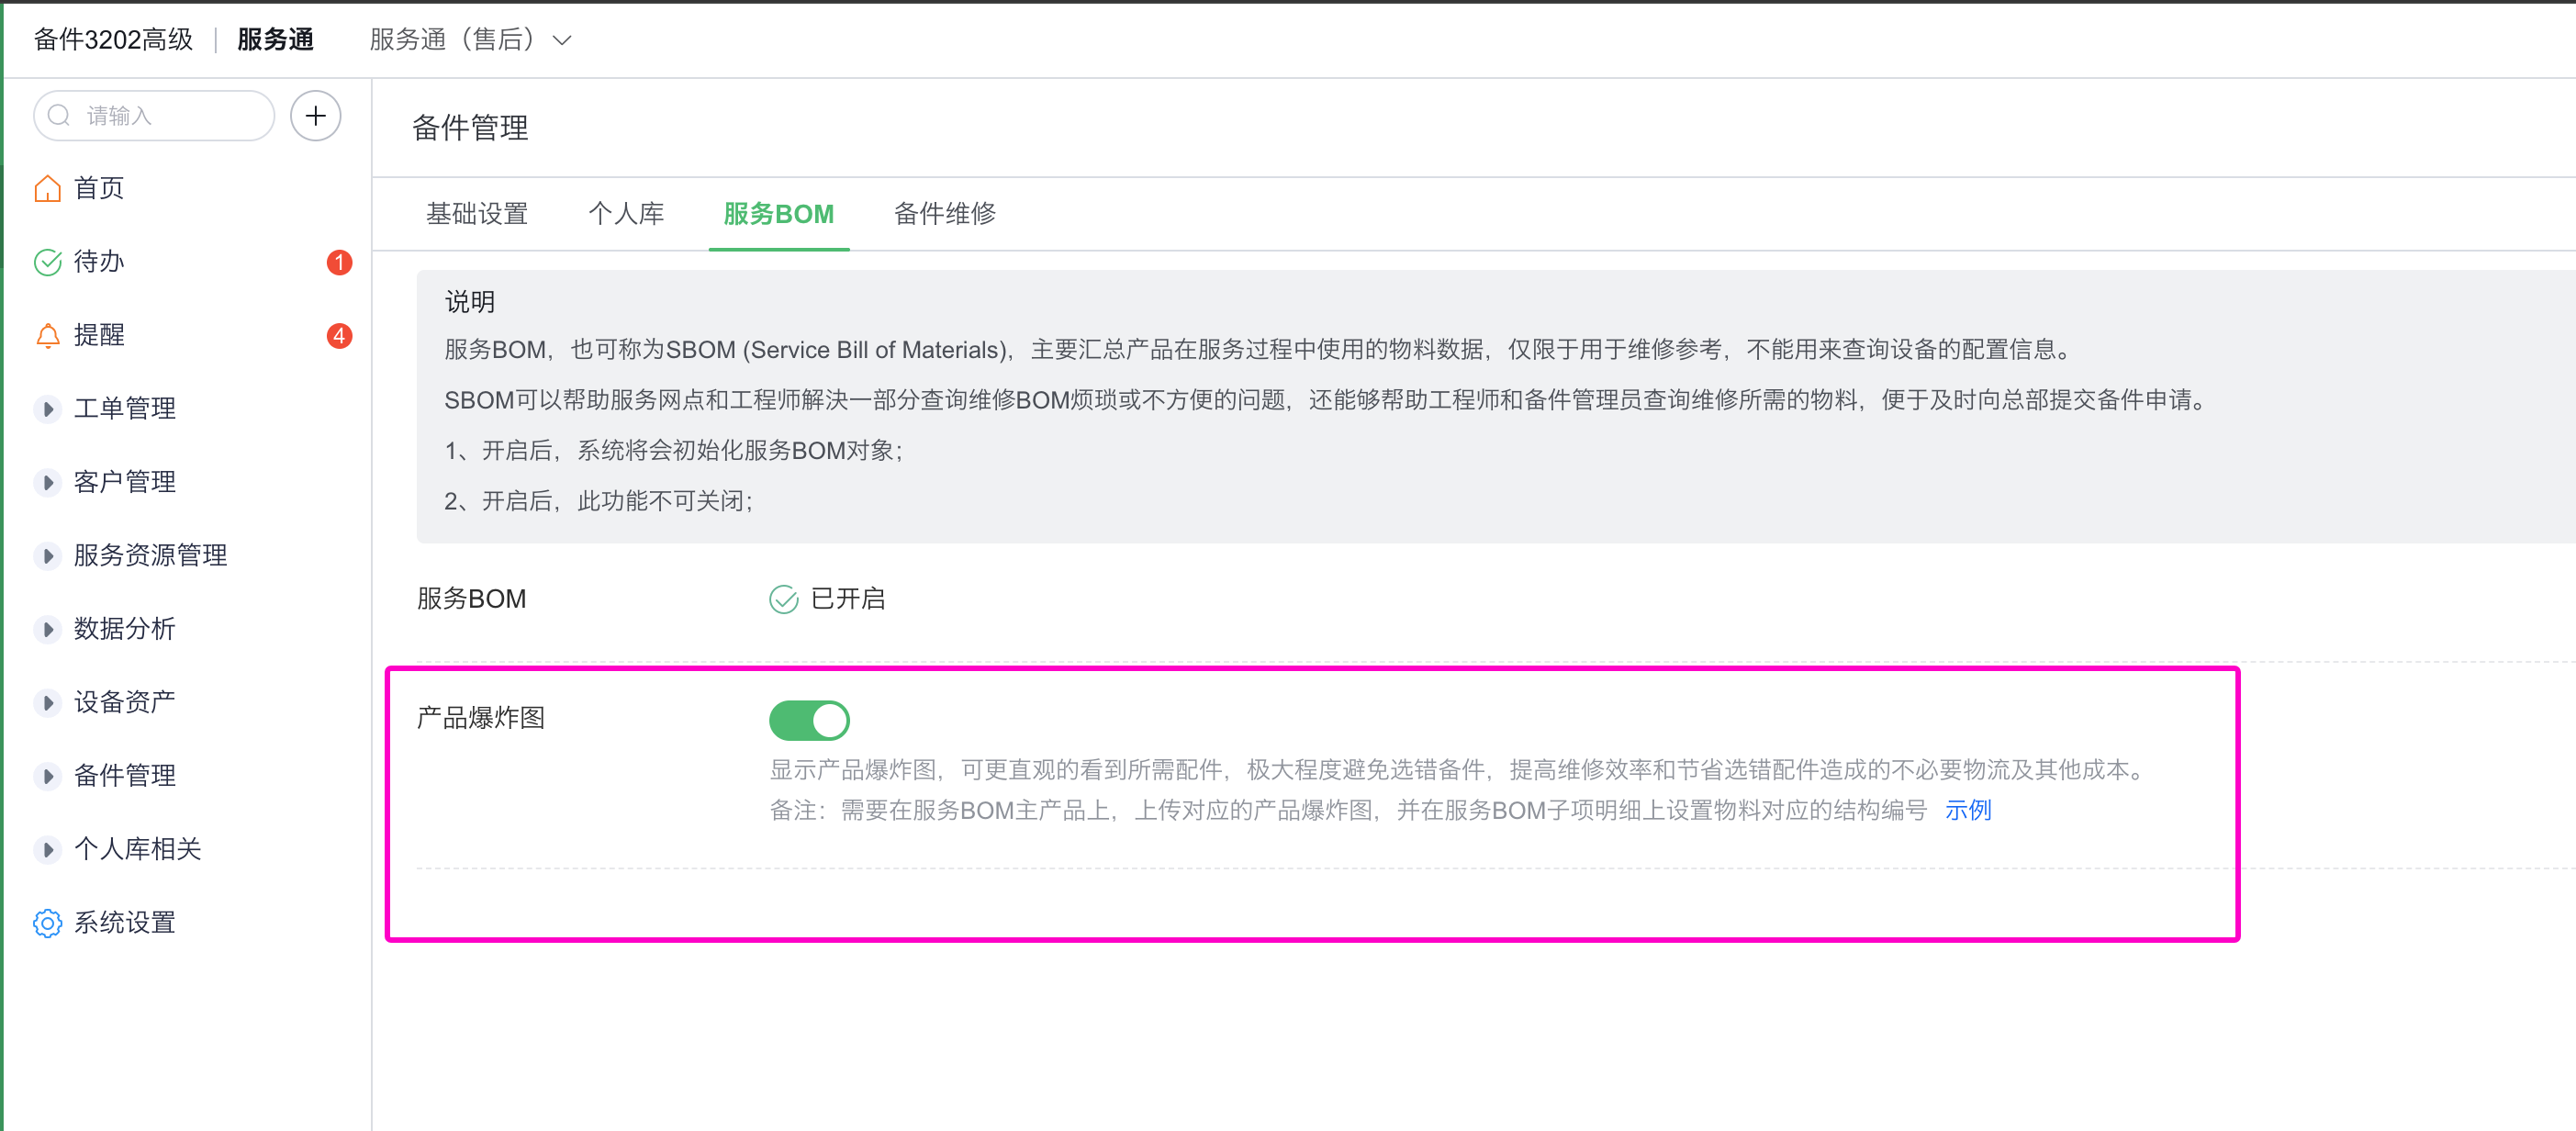Click the bell icon beside 提醒
This screenshot has height=1131, width=2576.
point(47,335)
